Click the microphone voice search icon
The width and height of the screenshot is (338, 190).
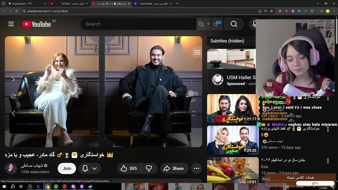(x=254, y=24)
